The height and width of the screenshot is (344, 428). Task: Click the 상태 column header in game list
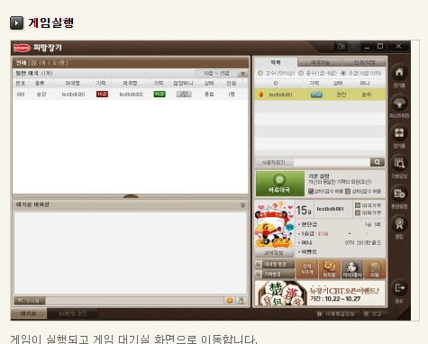click(x=209, y=83)
